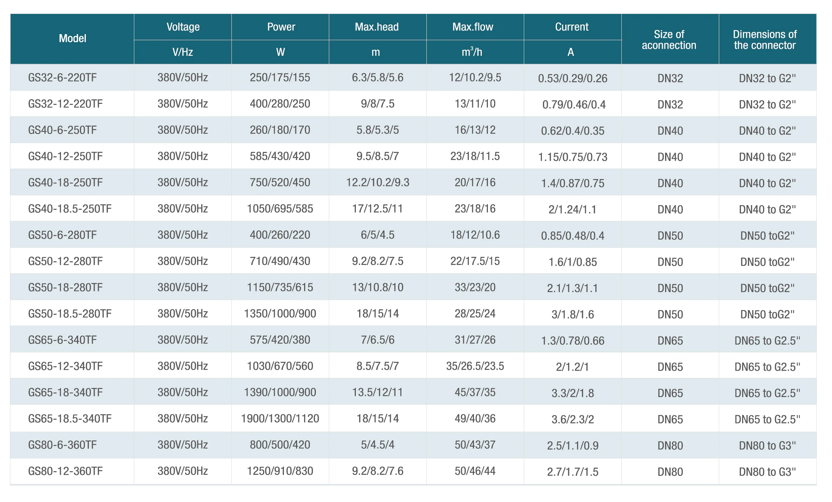Select the Power header cell
This screenshot has width=832, height=502.
(280, 27)
